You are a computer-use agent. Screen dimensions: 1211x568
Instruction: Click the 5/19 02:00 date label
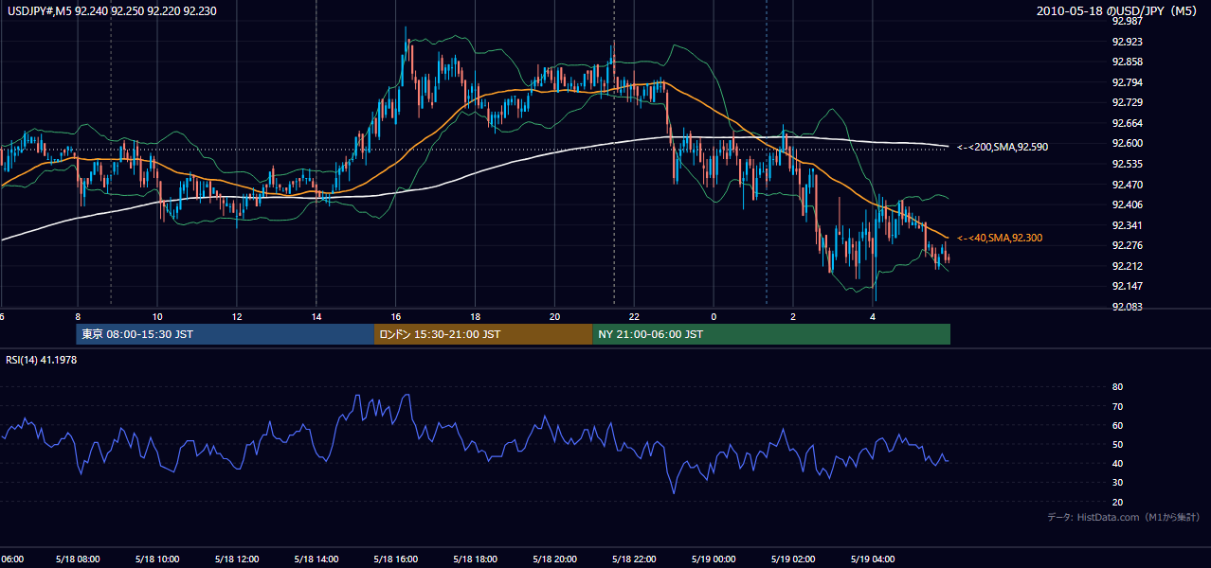pyautogui.click(x=793, y=559)
